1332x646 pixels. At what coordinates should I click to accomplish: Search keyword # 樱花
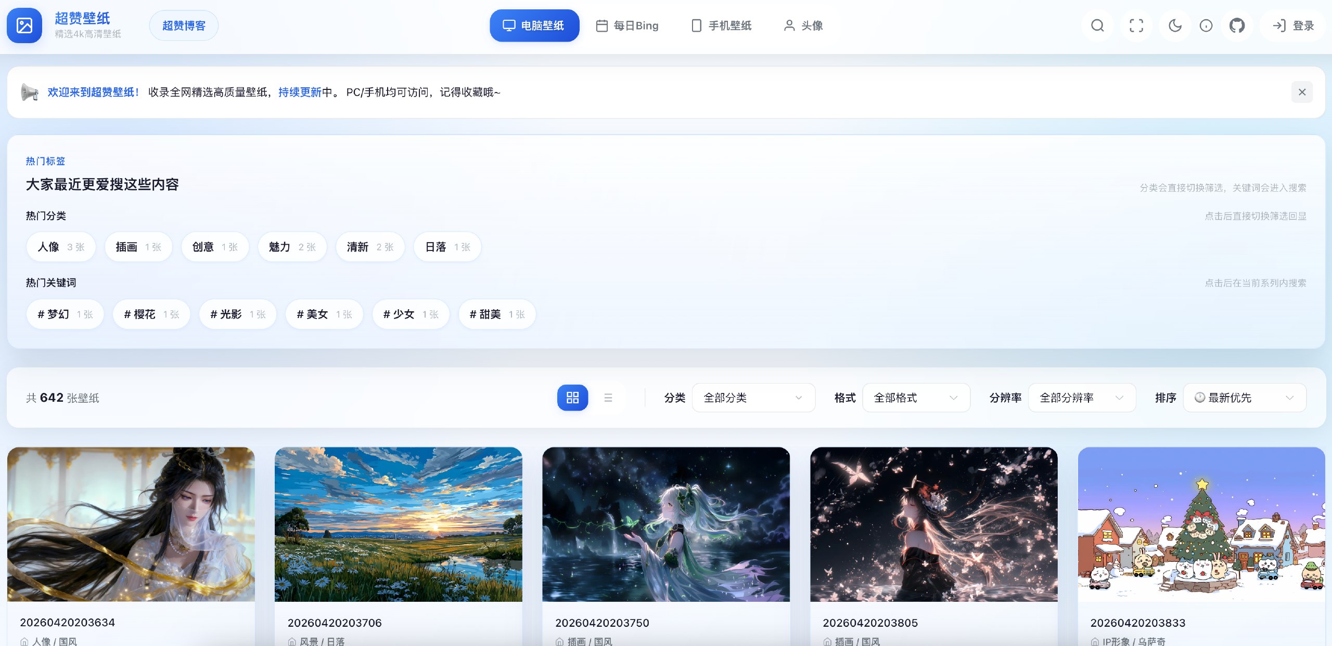tap(151, 314)
